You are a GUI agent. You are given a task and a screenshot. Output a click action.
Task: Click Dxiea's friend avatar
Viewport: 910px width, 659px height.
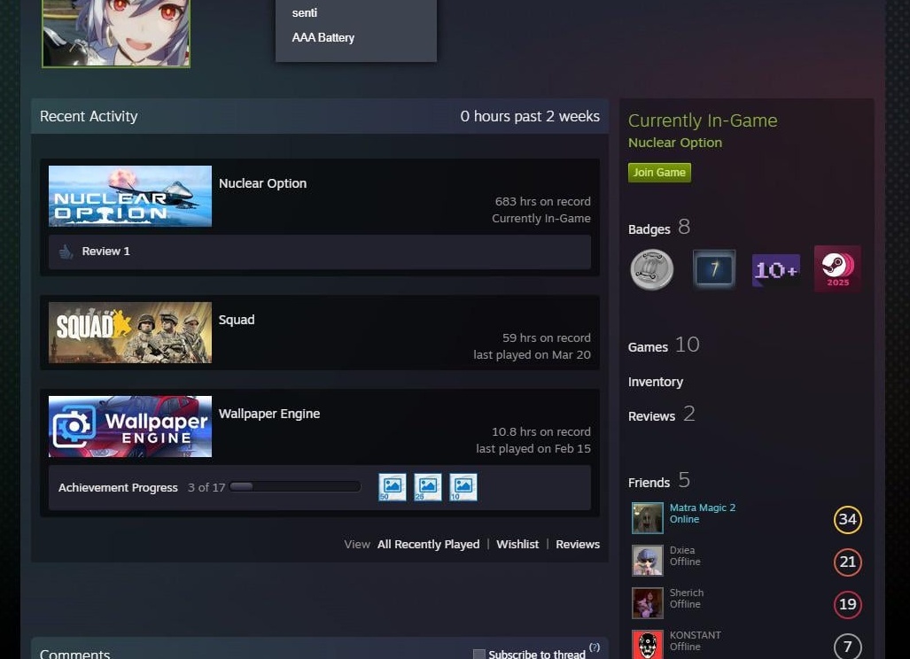(647, 561)
